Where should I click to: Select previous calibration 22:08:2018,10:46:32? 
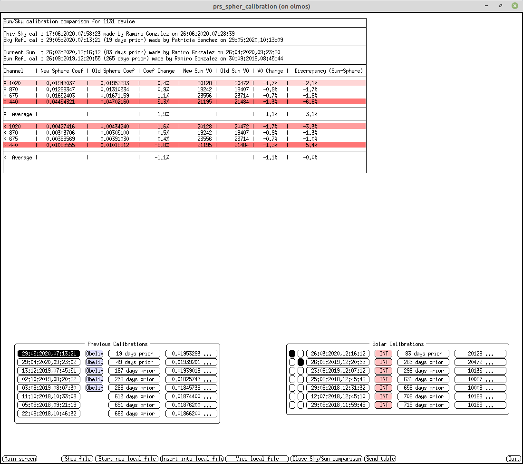[48, 414]
